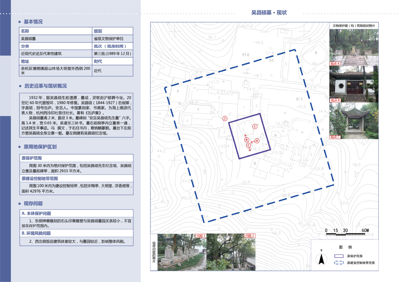Open the 问题 1 stone sculptures photo
This screenshot has height=282, width=399.
coord(182,252)
